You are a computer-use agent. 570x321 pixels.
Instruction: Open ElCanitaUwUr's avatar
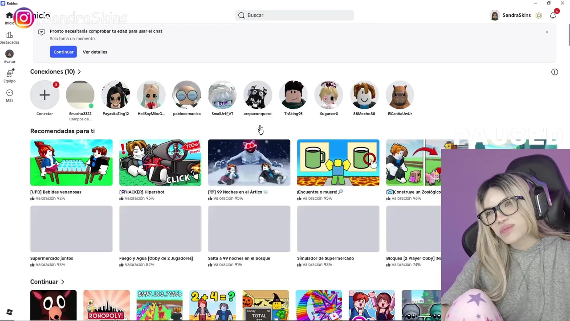point(400,95)
